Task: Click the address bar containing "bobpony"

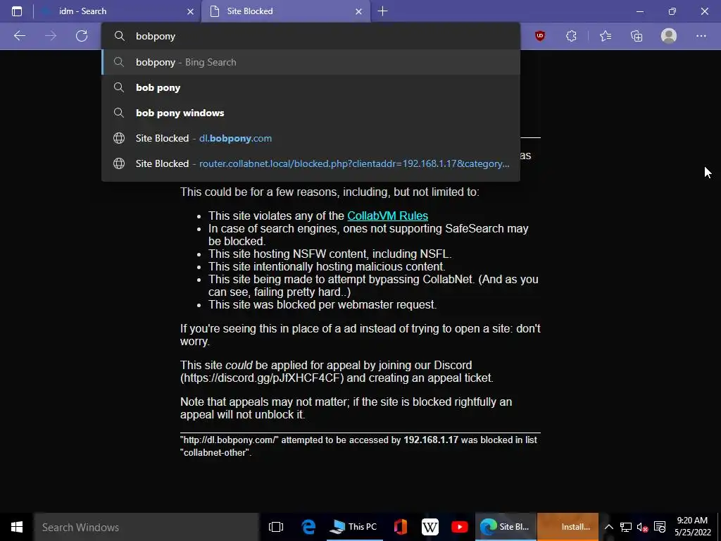Action: [x=311, y=36]
